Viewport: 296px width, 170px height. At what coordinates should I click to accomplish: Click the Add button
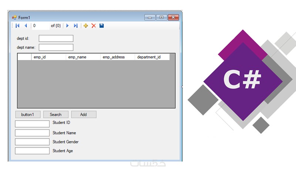pyautogui.click(x=84, y=115)
